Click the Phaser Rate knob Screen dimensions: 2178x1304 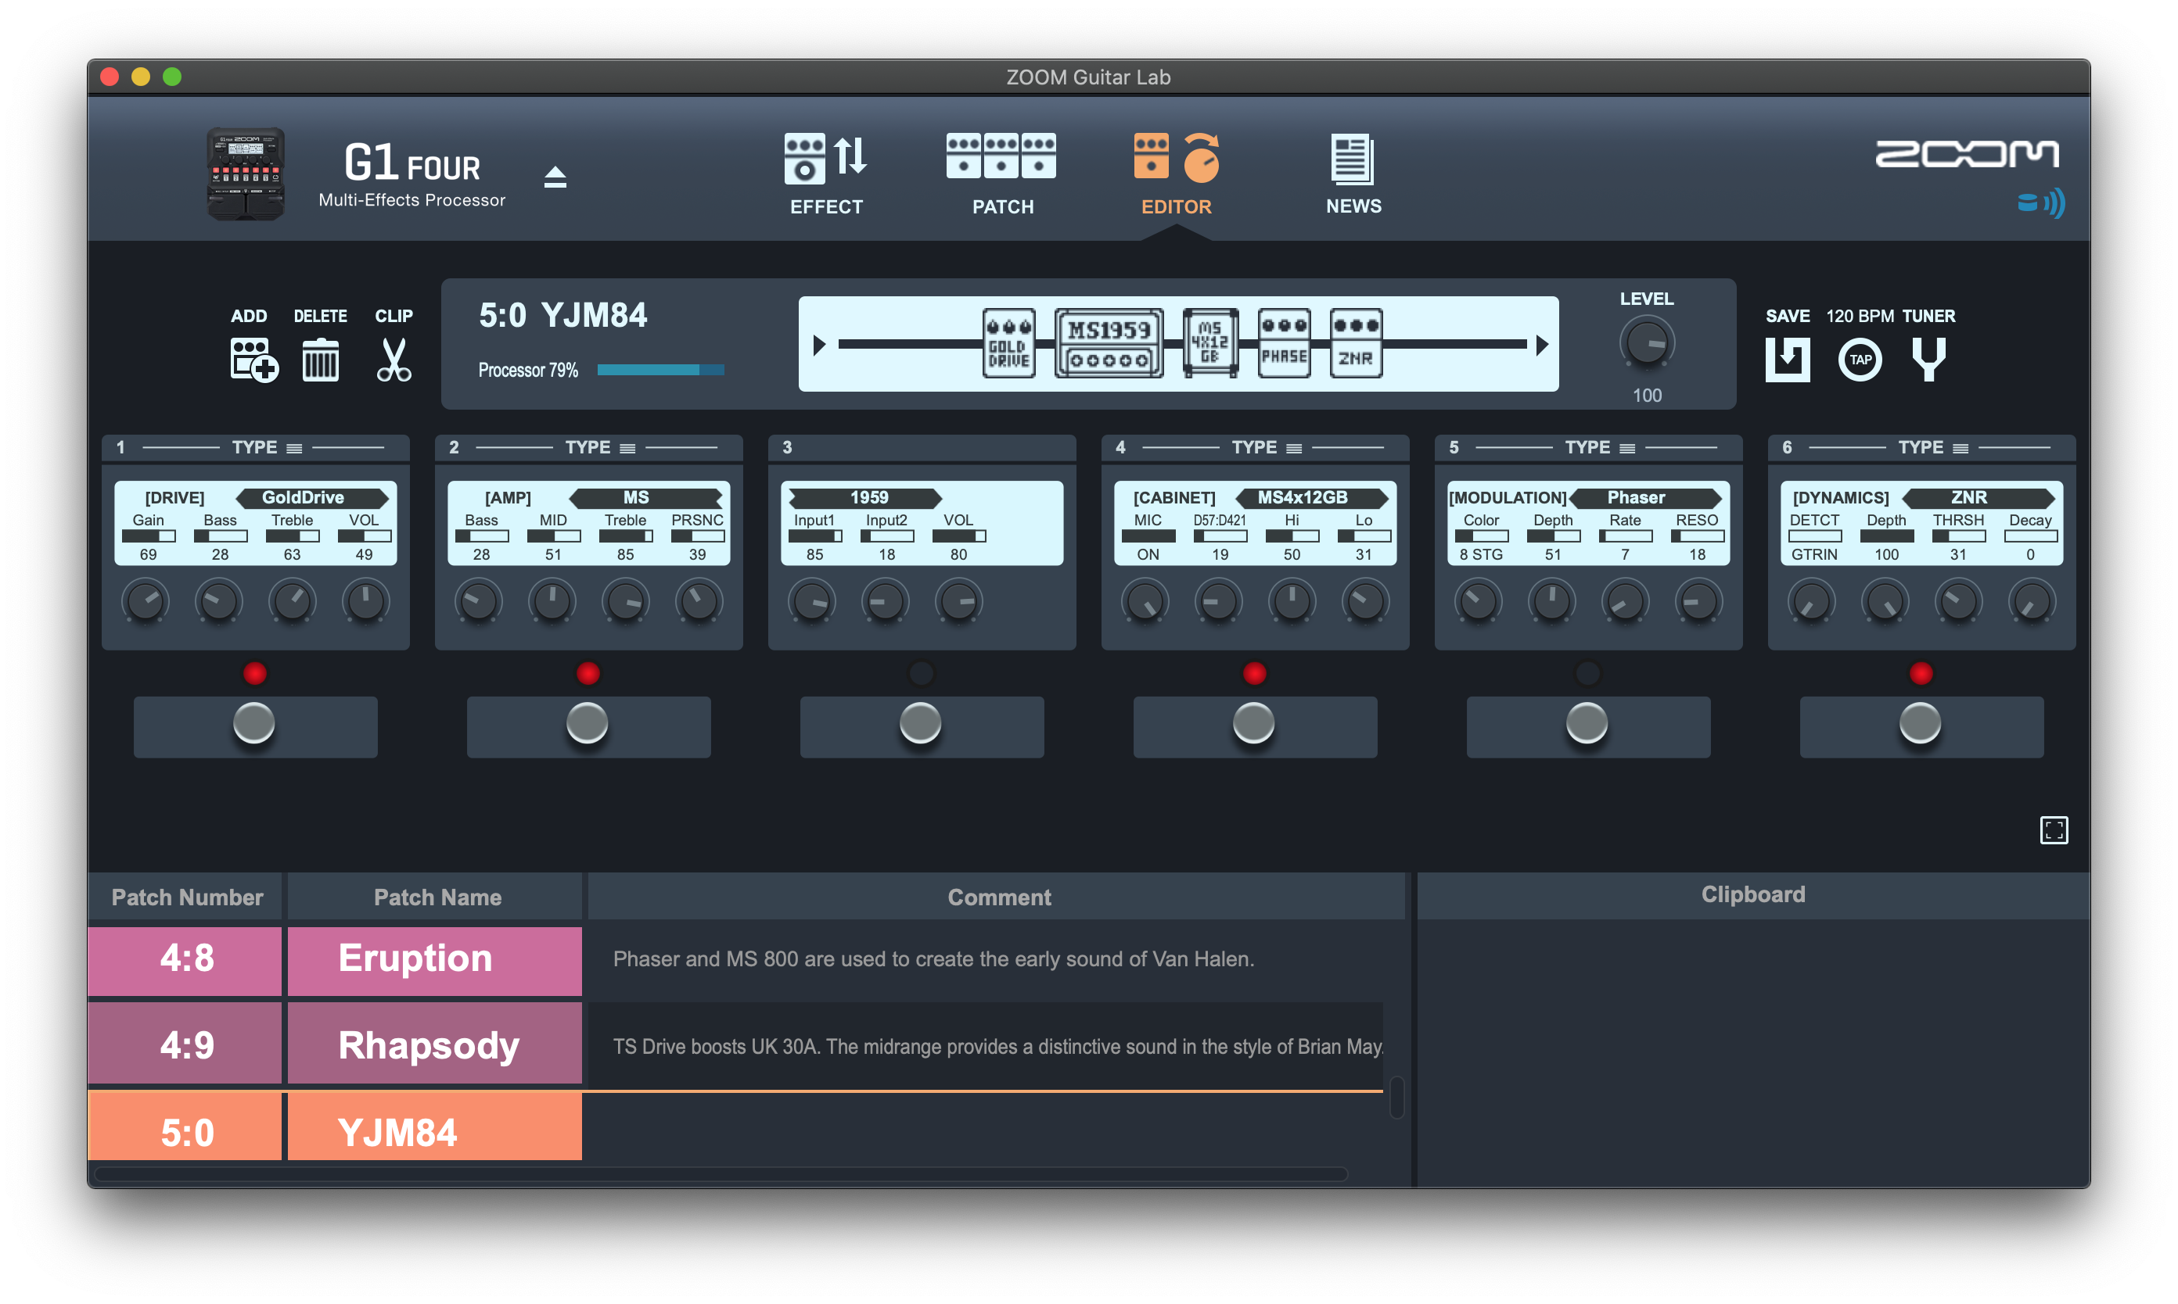click(1625, 602)
